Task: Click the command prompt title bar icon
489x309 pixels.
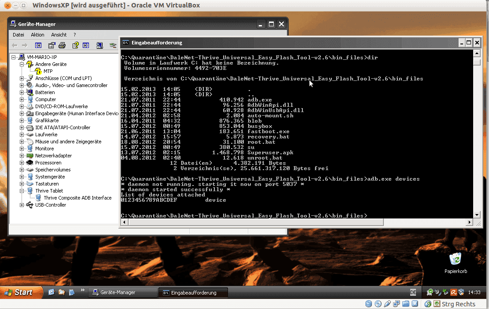Action: [126, 43]
